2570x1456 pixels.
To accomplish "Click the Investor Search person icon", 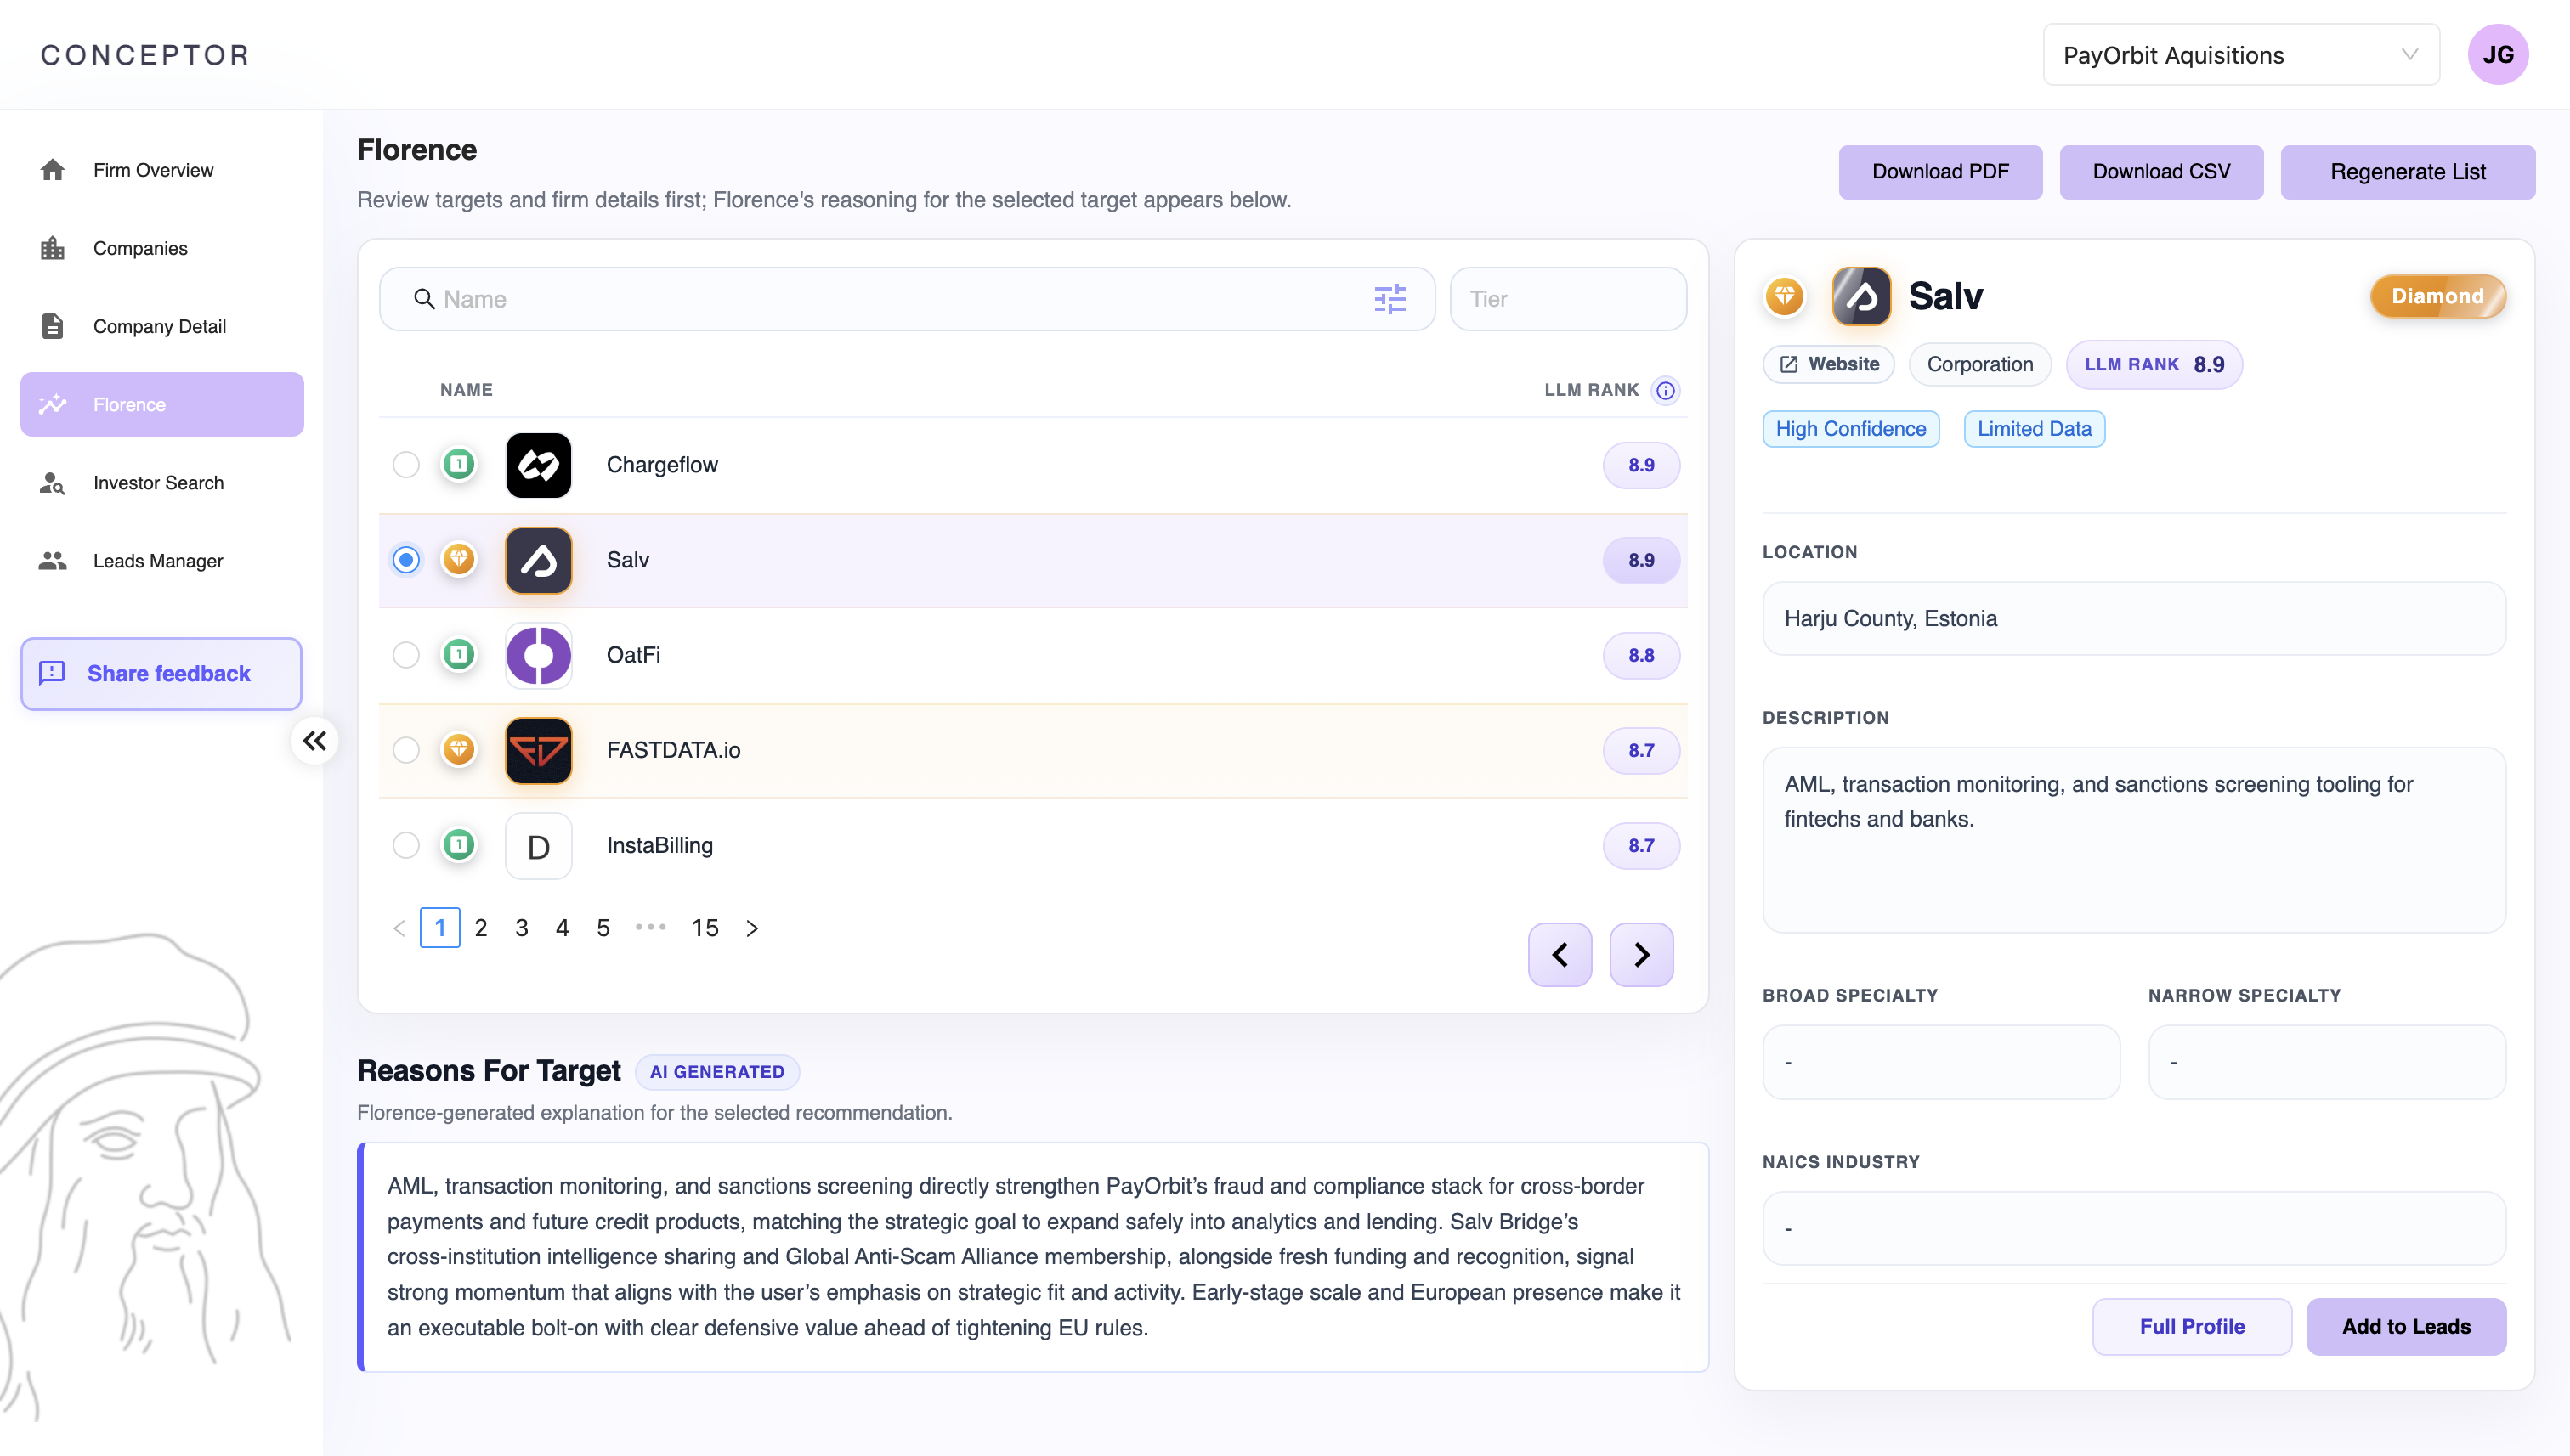I will [x=52, y=483].
